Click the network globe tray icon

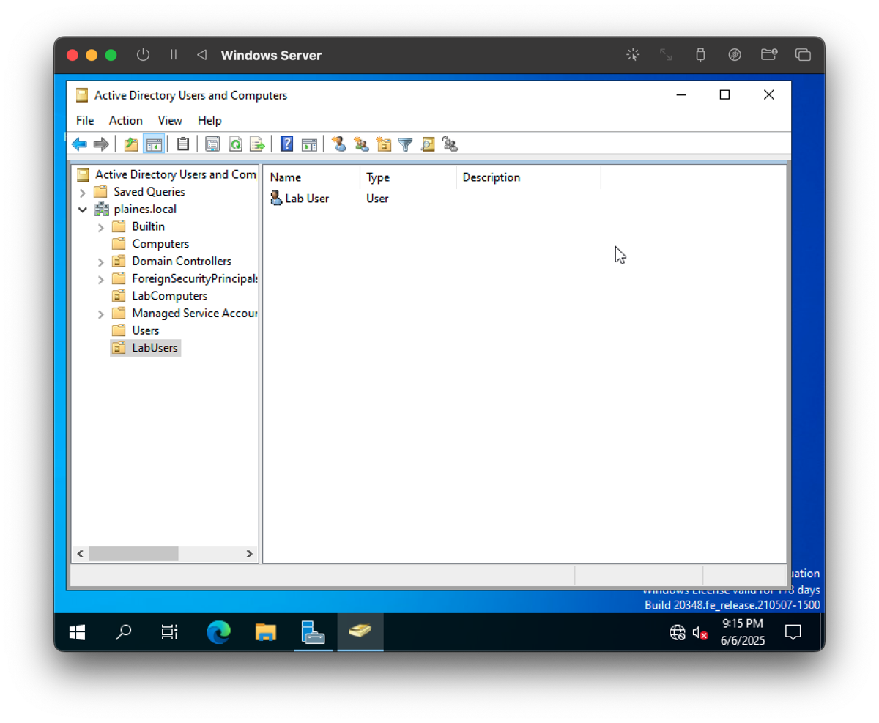pyautogui.click(x=678, y=633)
